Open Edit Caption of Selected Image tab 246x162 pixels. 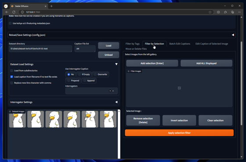[212, 44]
